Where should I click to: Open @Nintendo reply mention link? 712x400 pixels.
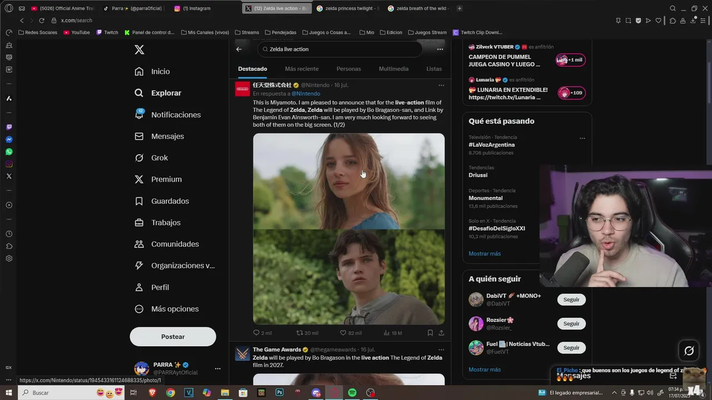tap(306, 94)
